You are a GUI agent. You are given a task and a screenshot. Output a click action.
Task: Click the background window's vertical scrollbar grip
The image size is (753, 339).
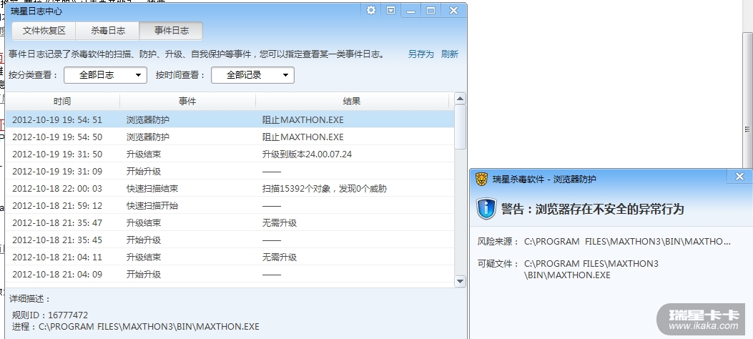coord(747,129)
